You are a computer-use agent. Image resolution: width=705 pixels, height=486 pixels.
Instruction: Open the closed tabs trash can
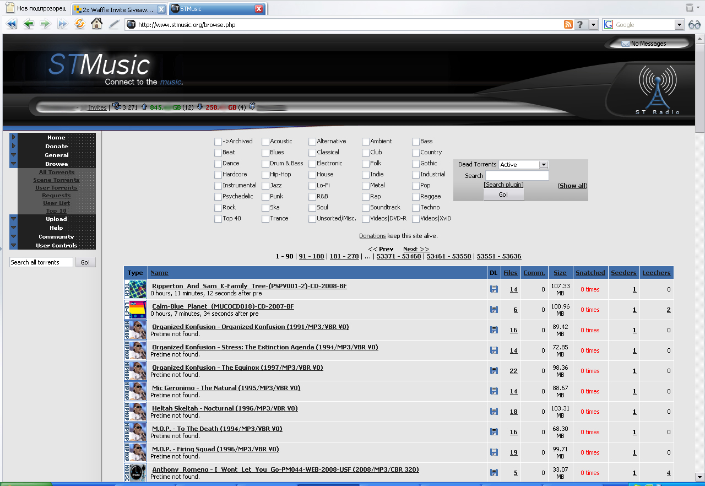tap(690, 8)
